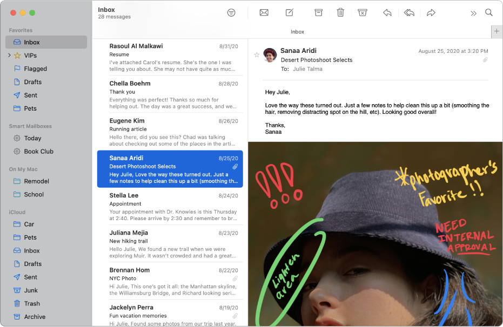The height and width of the screenshot is (327, 503).
Task: Compose a new message
Action: tap(290, 13)
